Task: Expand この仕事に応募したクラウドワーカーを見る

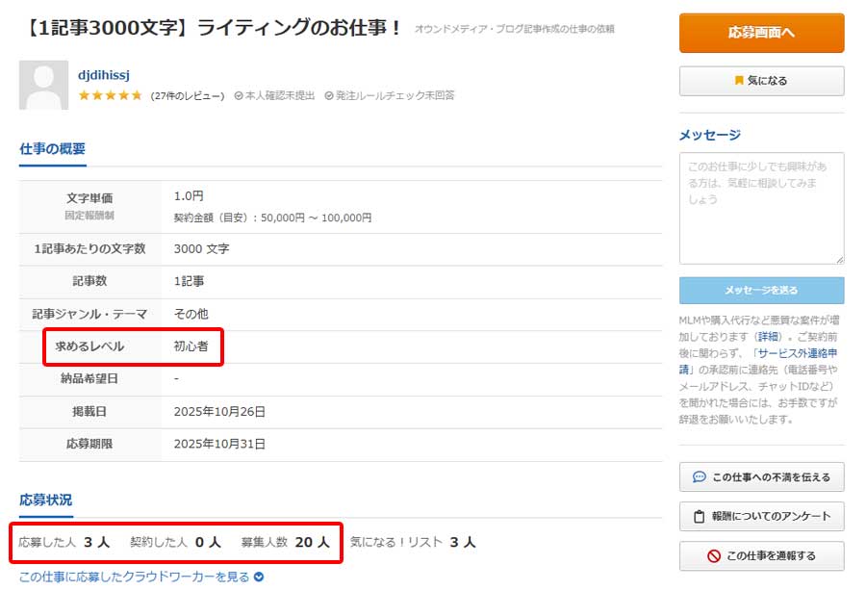Action: (140, 577)
